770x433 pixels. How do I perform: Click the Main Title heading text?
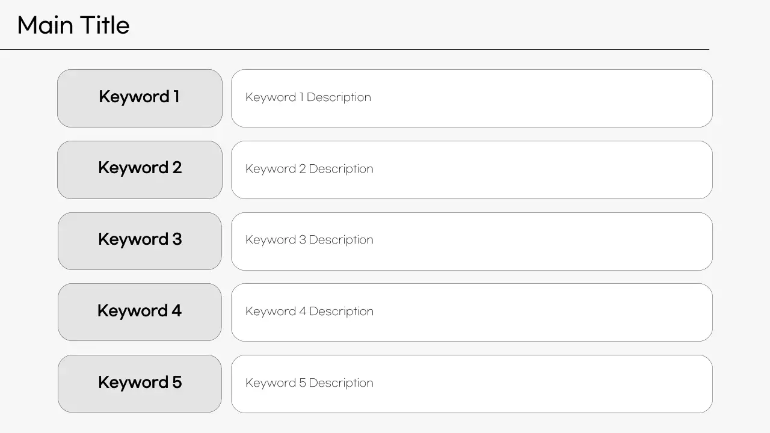(73, 25)
